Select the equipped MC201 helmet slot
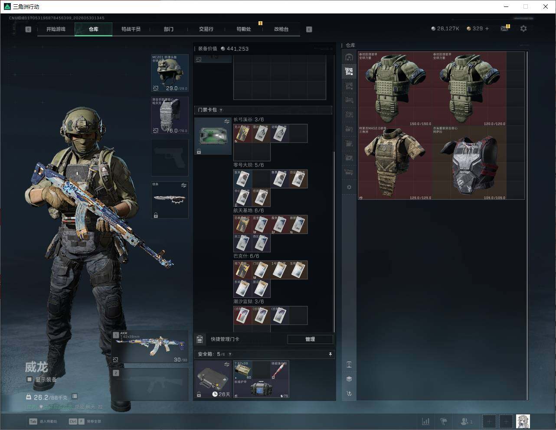556x430 pixels. (x=170, y=73)
